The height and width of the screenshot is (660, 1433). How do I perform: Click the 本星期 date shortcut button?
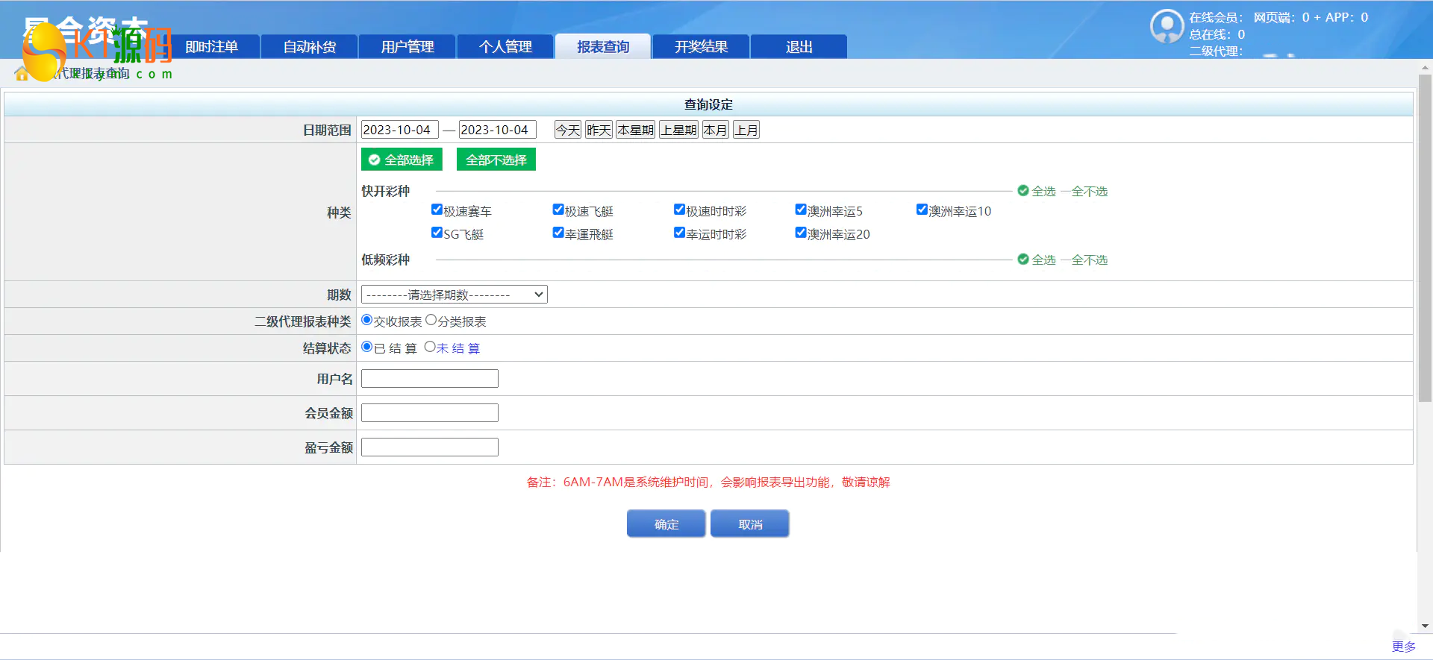(635, 130)
